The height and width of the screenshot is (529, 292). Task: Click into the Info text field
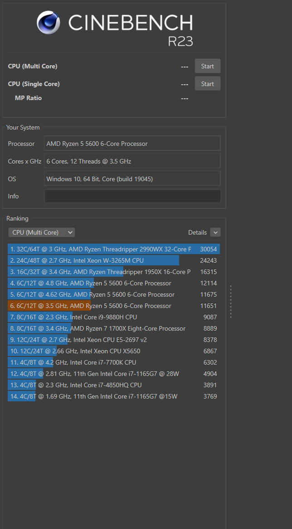click(x=132, y=196)
